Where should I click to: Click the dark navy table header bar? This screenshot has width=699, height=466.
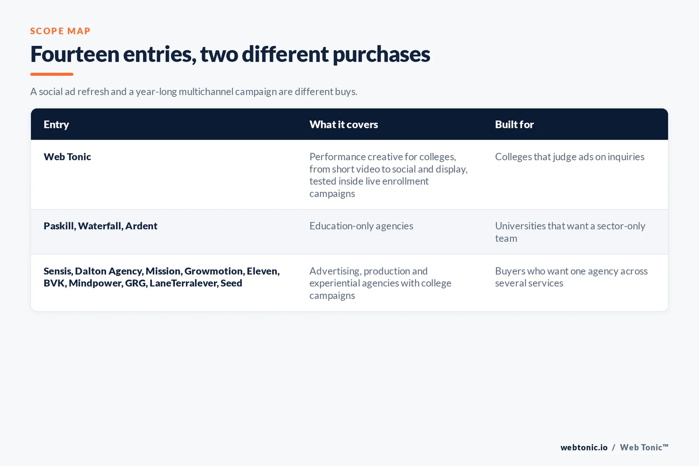coord(349,124)
